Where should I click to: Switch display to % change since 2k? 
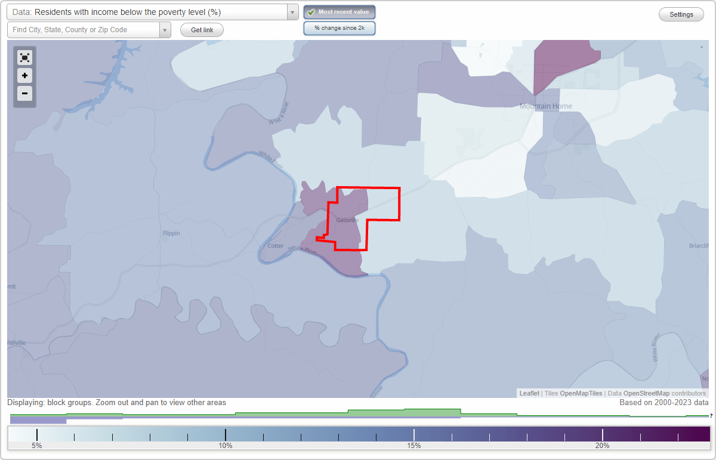339,27
